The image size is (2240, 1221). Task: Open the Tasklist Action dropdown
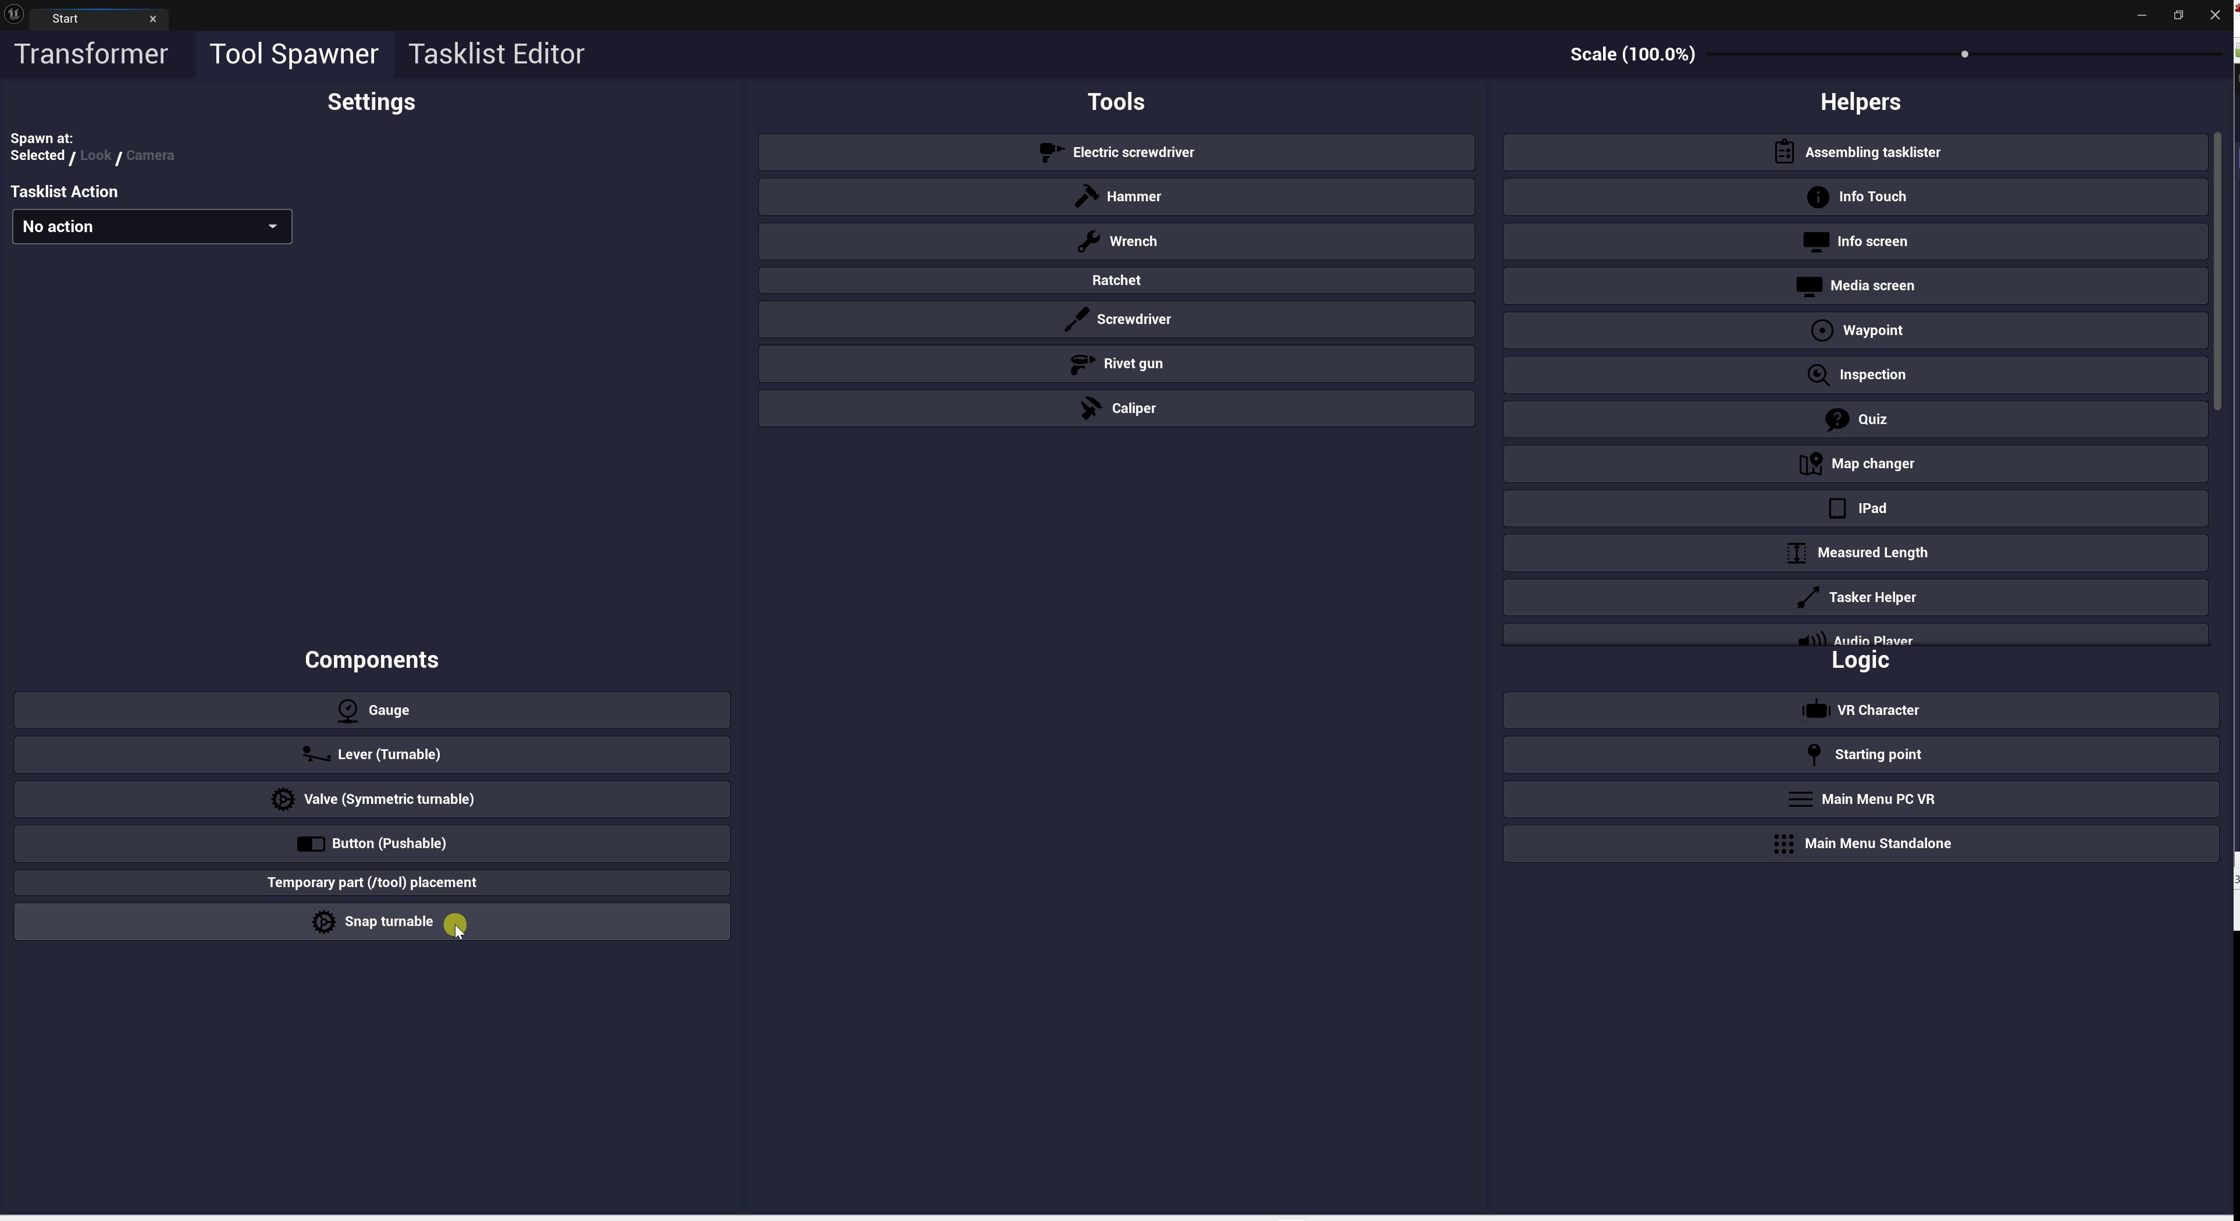point(151,227)
